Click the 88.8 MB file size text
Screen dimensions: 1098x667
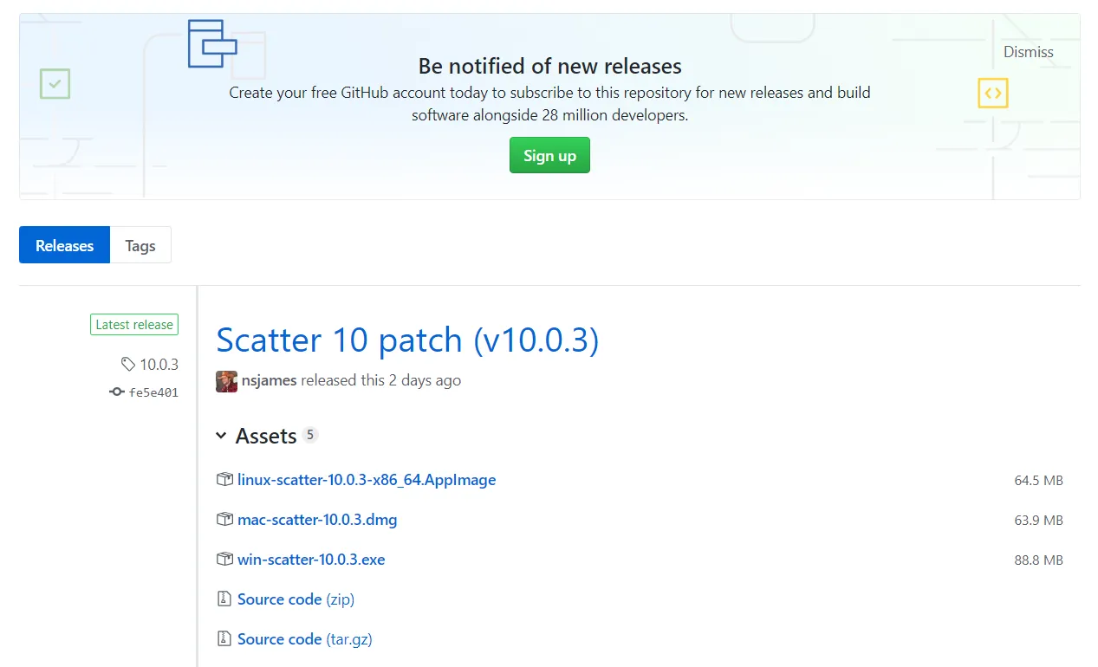1038,560
